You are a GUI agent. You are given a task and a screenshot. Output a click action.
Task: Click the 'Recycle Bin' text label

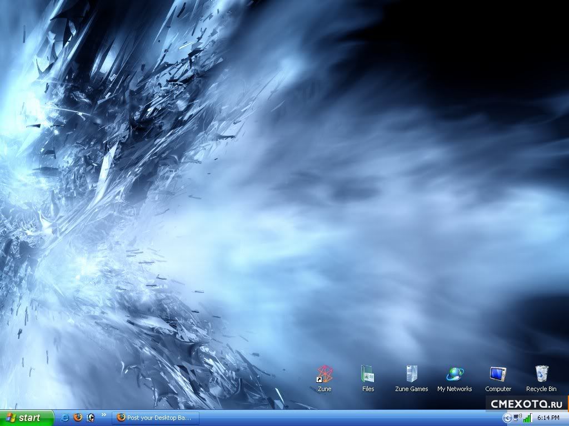pos(541,389)
